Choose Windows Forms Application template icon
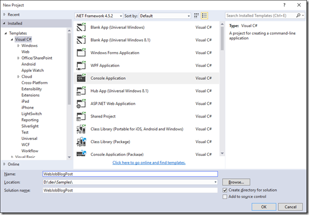The image size is (309, 215). 81,53
